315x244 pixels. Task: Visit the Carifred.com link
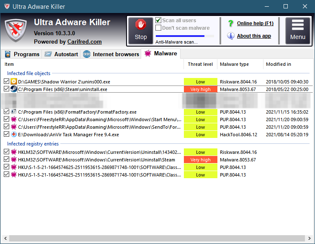84,42
